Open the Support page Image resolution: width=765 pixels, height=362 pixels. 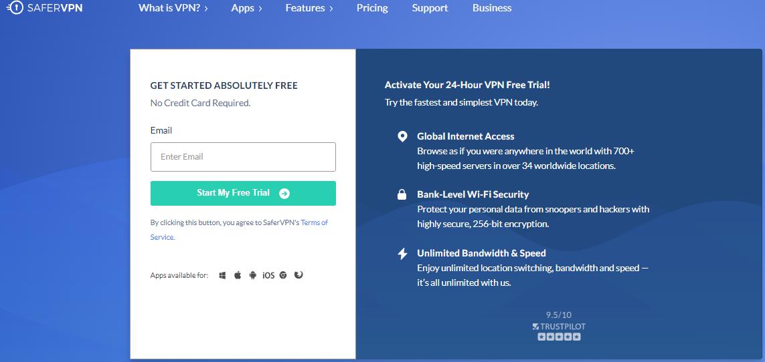(x=430, y=8)
